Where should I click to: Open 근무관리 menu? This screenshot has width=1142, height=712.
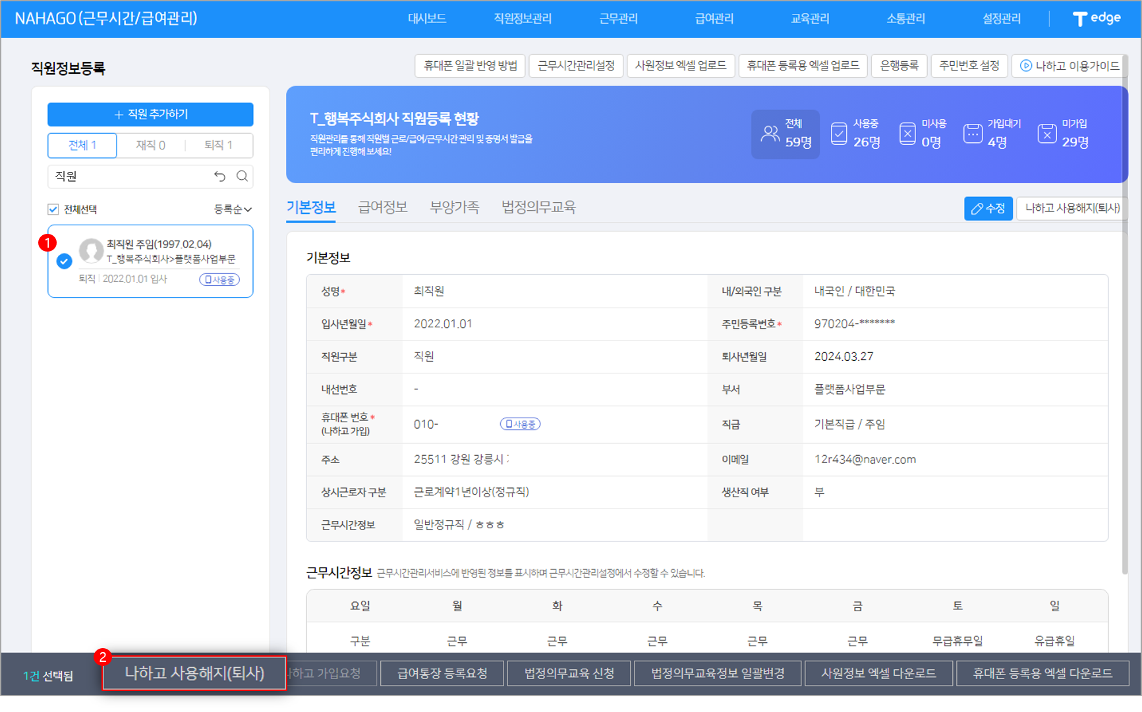point(618,18)
